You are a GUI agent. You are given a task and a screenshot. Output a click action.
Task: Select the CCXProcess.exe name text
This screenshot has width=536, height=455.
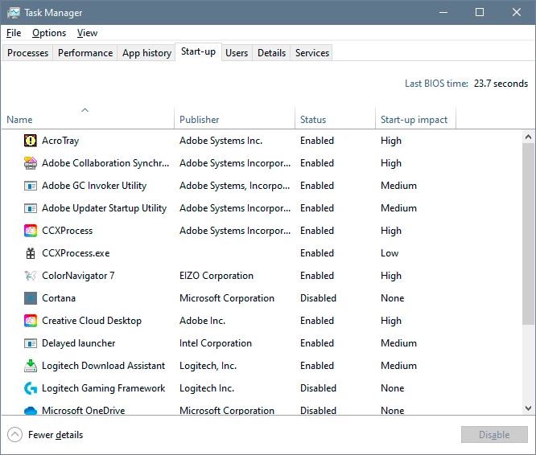(76, 253)
